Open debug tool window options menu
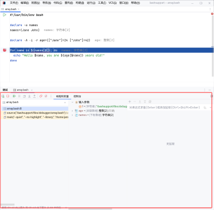Viewport: 214px width, 210px height. tap(205, 90)
